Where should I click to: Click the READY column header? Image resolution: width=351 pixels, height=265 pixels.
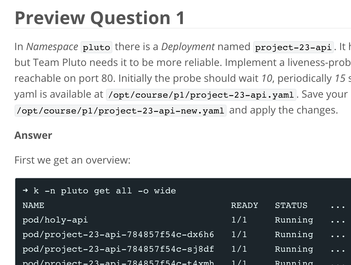point(244,205)
